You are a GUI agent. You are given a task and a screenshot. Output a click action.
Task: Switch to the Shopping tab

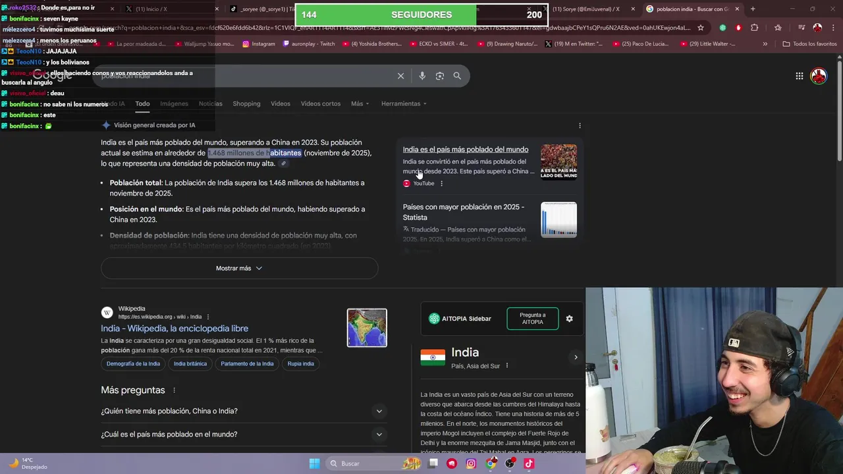pyautogui.click(x=246, y=104)
